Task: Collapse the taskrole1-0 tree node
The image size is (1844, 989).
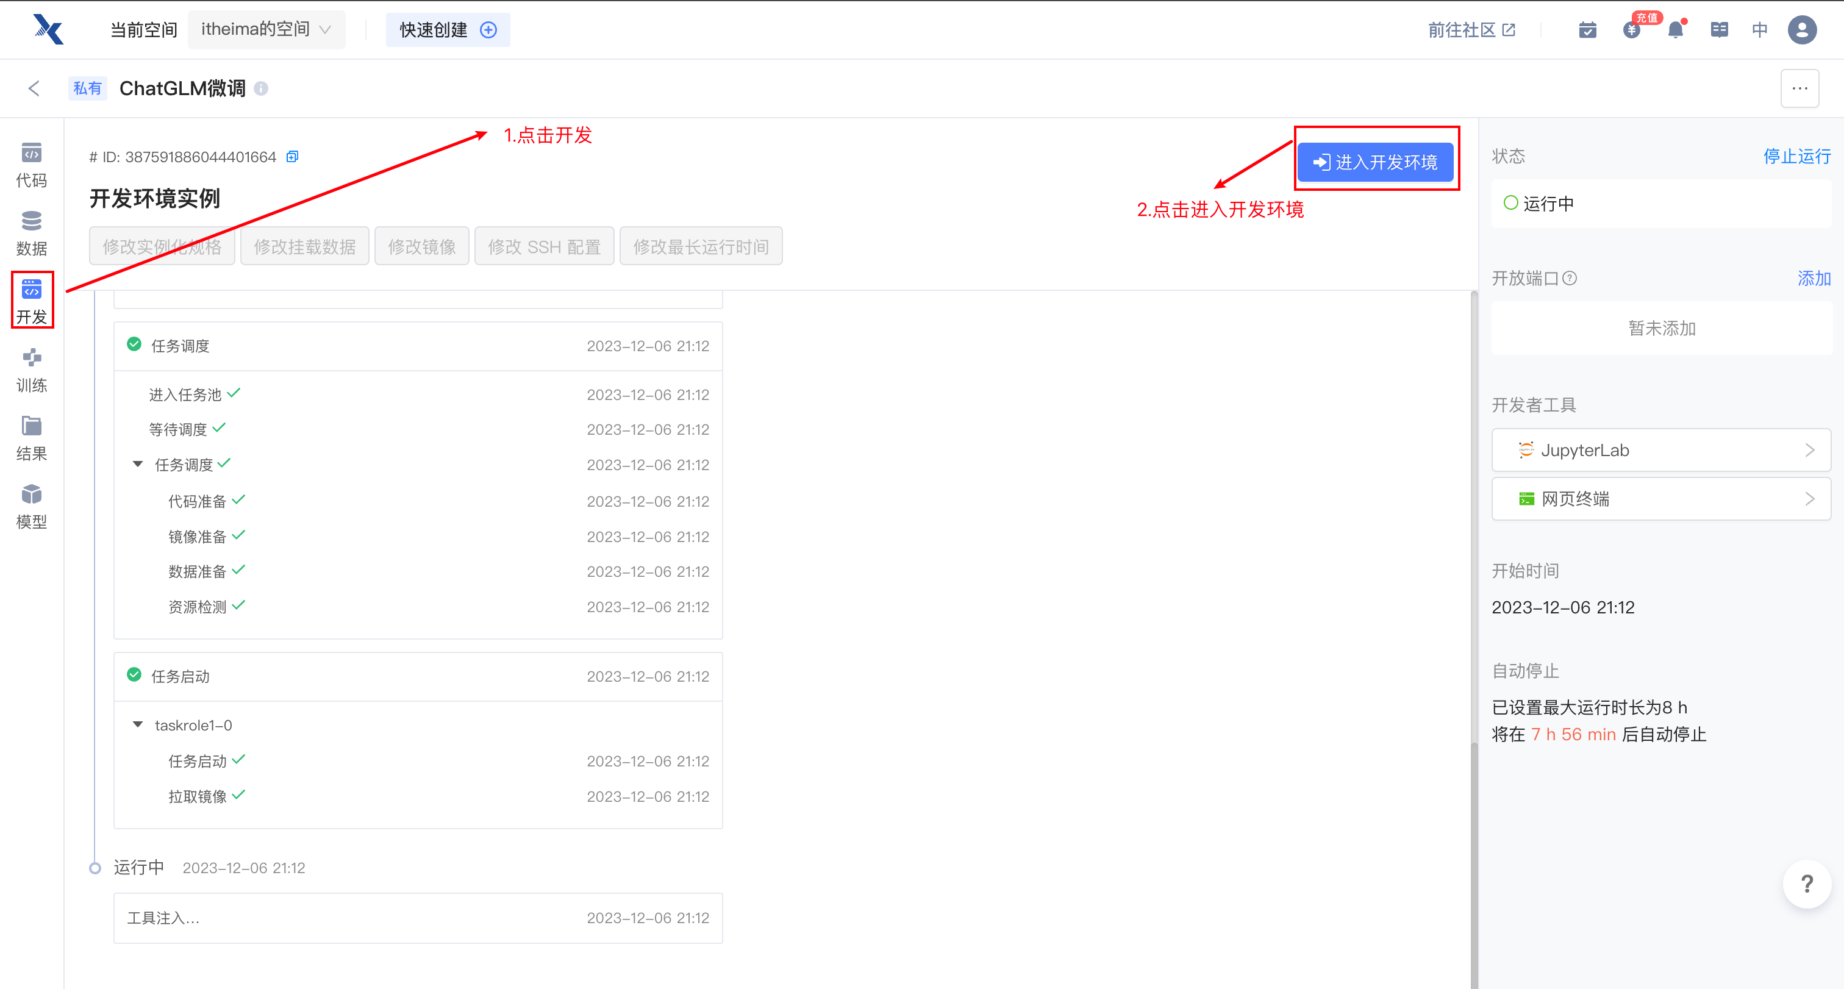Action: (x=137, y=725)
